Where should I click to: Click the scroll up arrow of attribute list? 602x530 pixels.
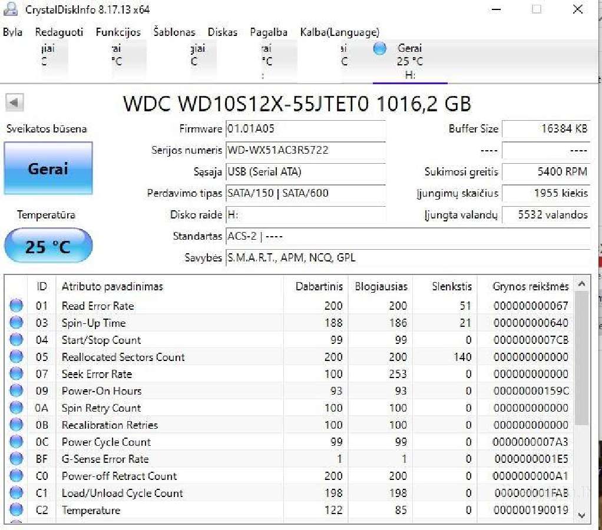(581, 284)
